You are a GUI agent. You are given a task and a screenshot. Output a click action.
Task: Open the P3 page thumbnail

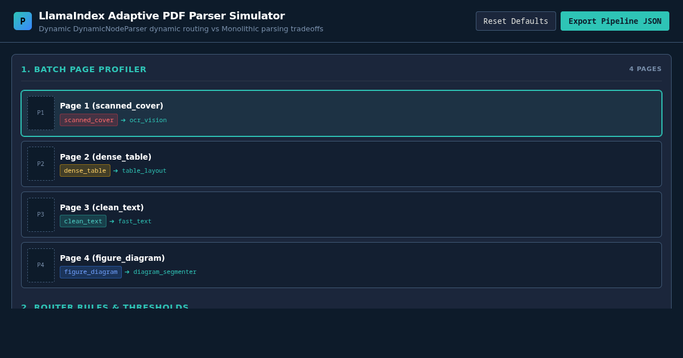click(x=41, y=214)
